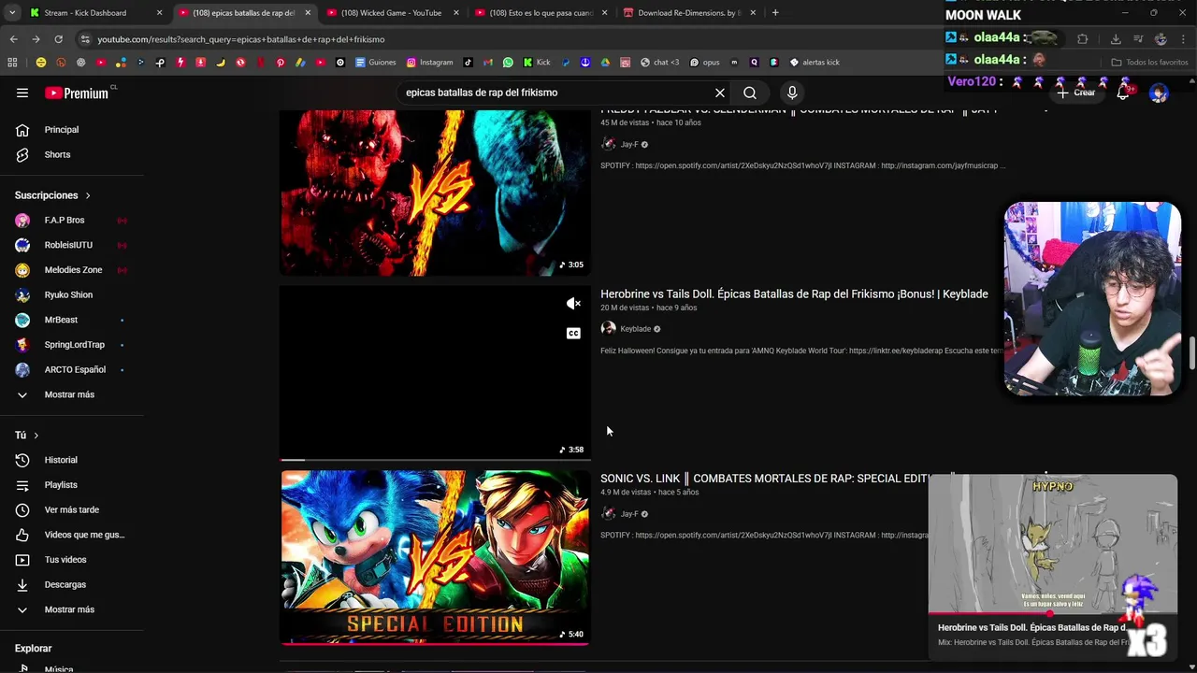This screenshot has width=1197, height=673.
Task: Click the page's vertical scrollbar handle
Action: click(x=1192, y=354)
